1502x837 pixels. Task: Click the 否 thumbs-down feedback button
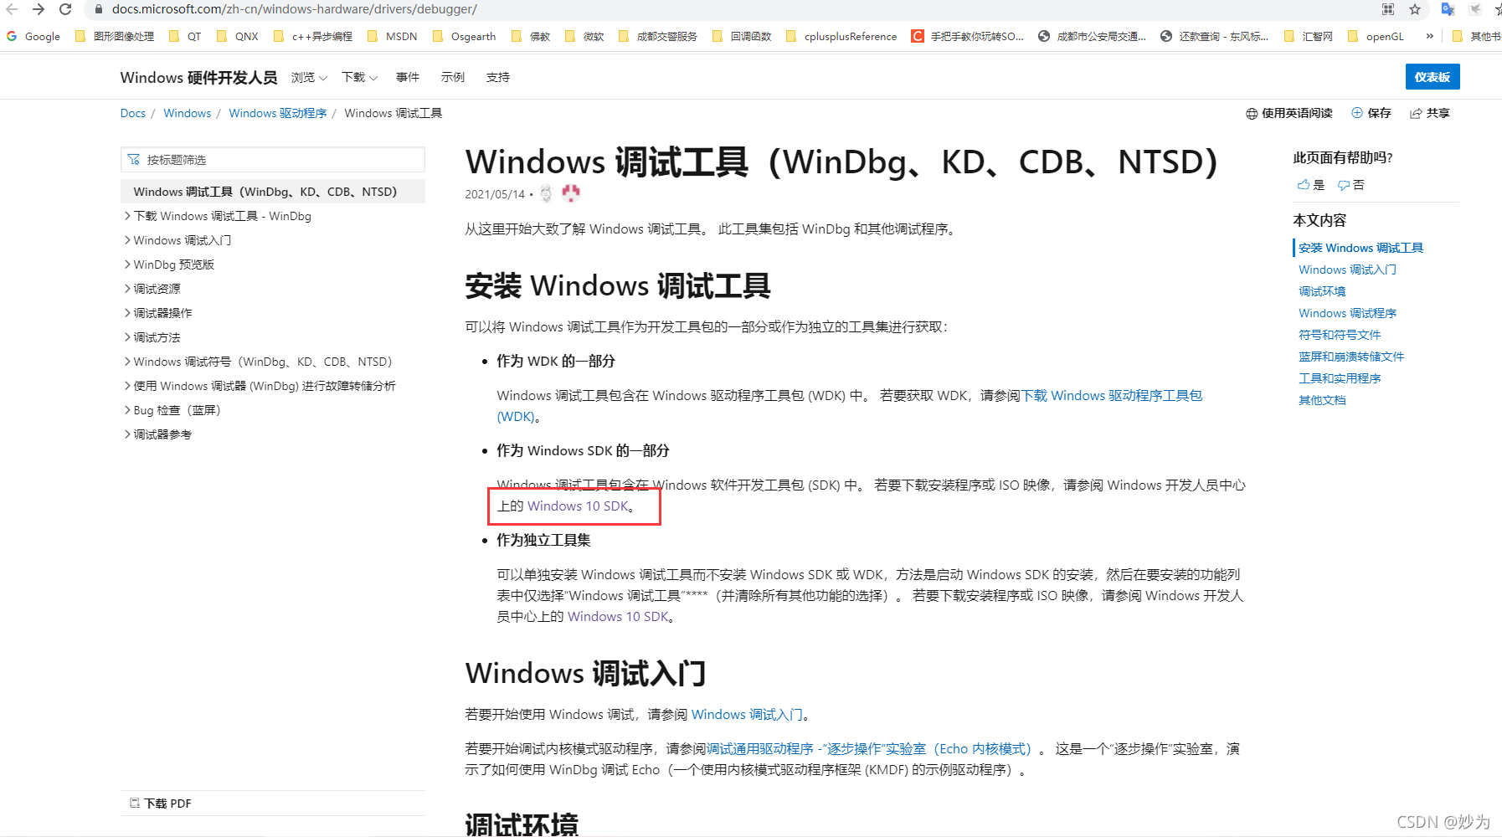(x=1350, y=185)
